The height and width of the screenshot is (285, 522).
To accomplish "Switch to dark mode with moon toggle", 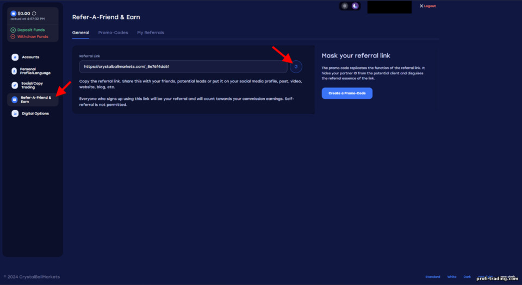I will pyautogui.click(x=355, y=6).
